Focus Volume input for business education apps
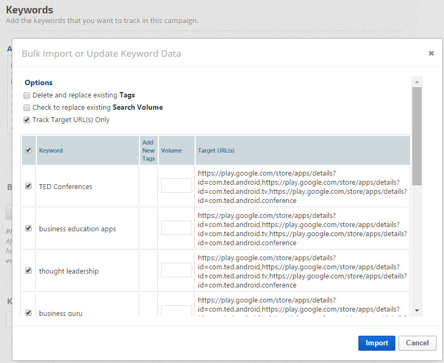 (176, 228)
